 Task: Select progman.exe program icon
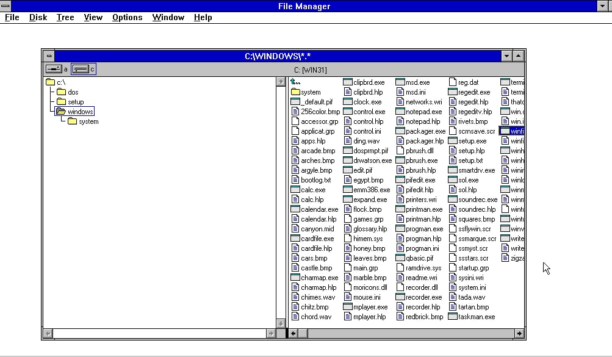coord(400,229)
